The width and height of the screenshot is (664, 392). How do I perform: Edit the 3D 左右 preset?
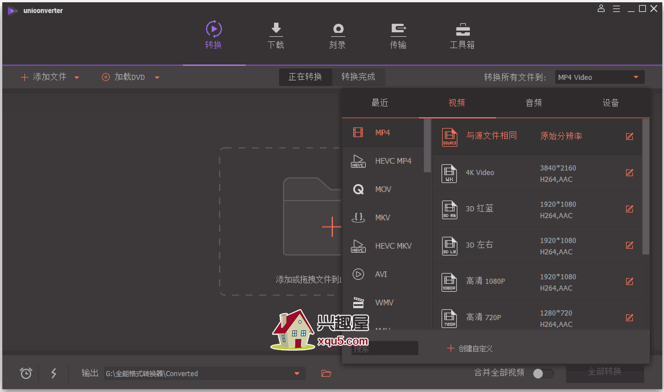pyautogui.click(x=629, y=245)
